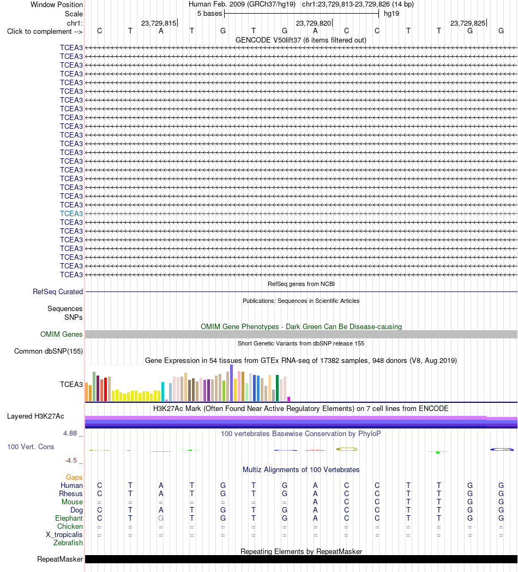The width and height of the screenshot is (518, 572).
Task: Click the "Zebrafish" alignment species label
Action: 68,543
